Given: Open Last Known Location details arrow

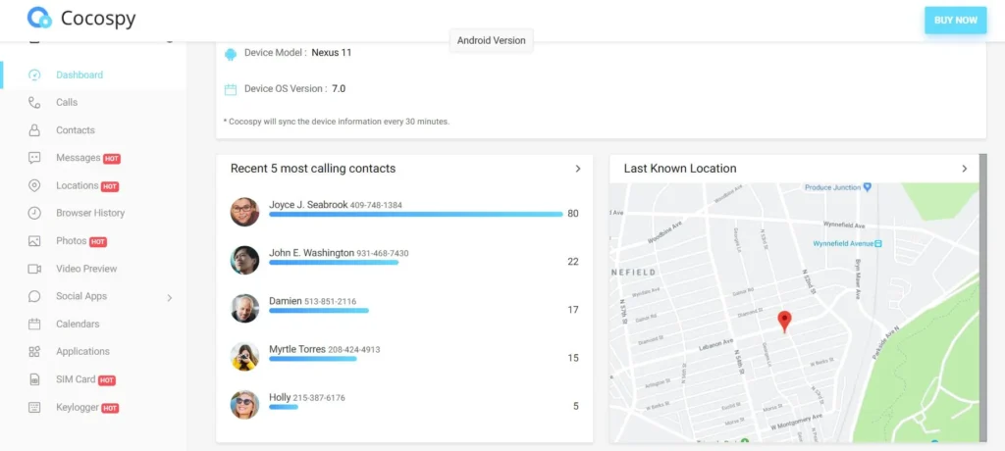Looking at the screenshot, I should click(x=965, y=169).
